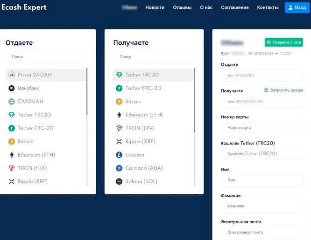Choose the CARDUAH card icon
311x240 pixels.
pos(12,102)
